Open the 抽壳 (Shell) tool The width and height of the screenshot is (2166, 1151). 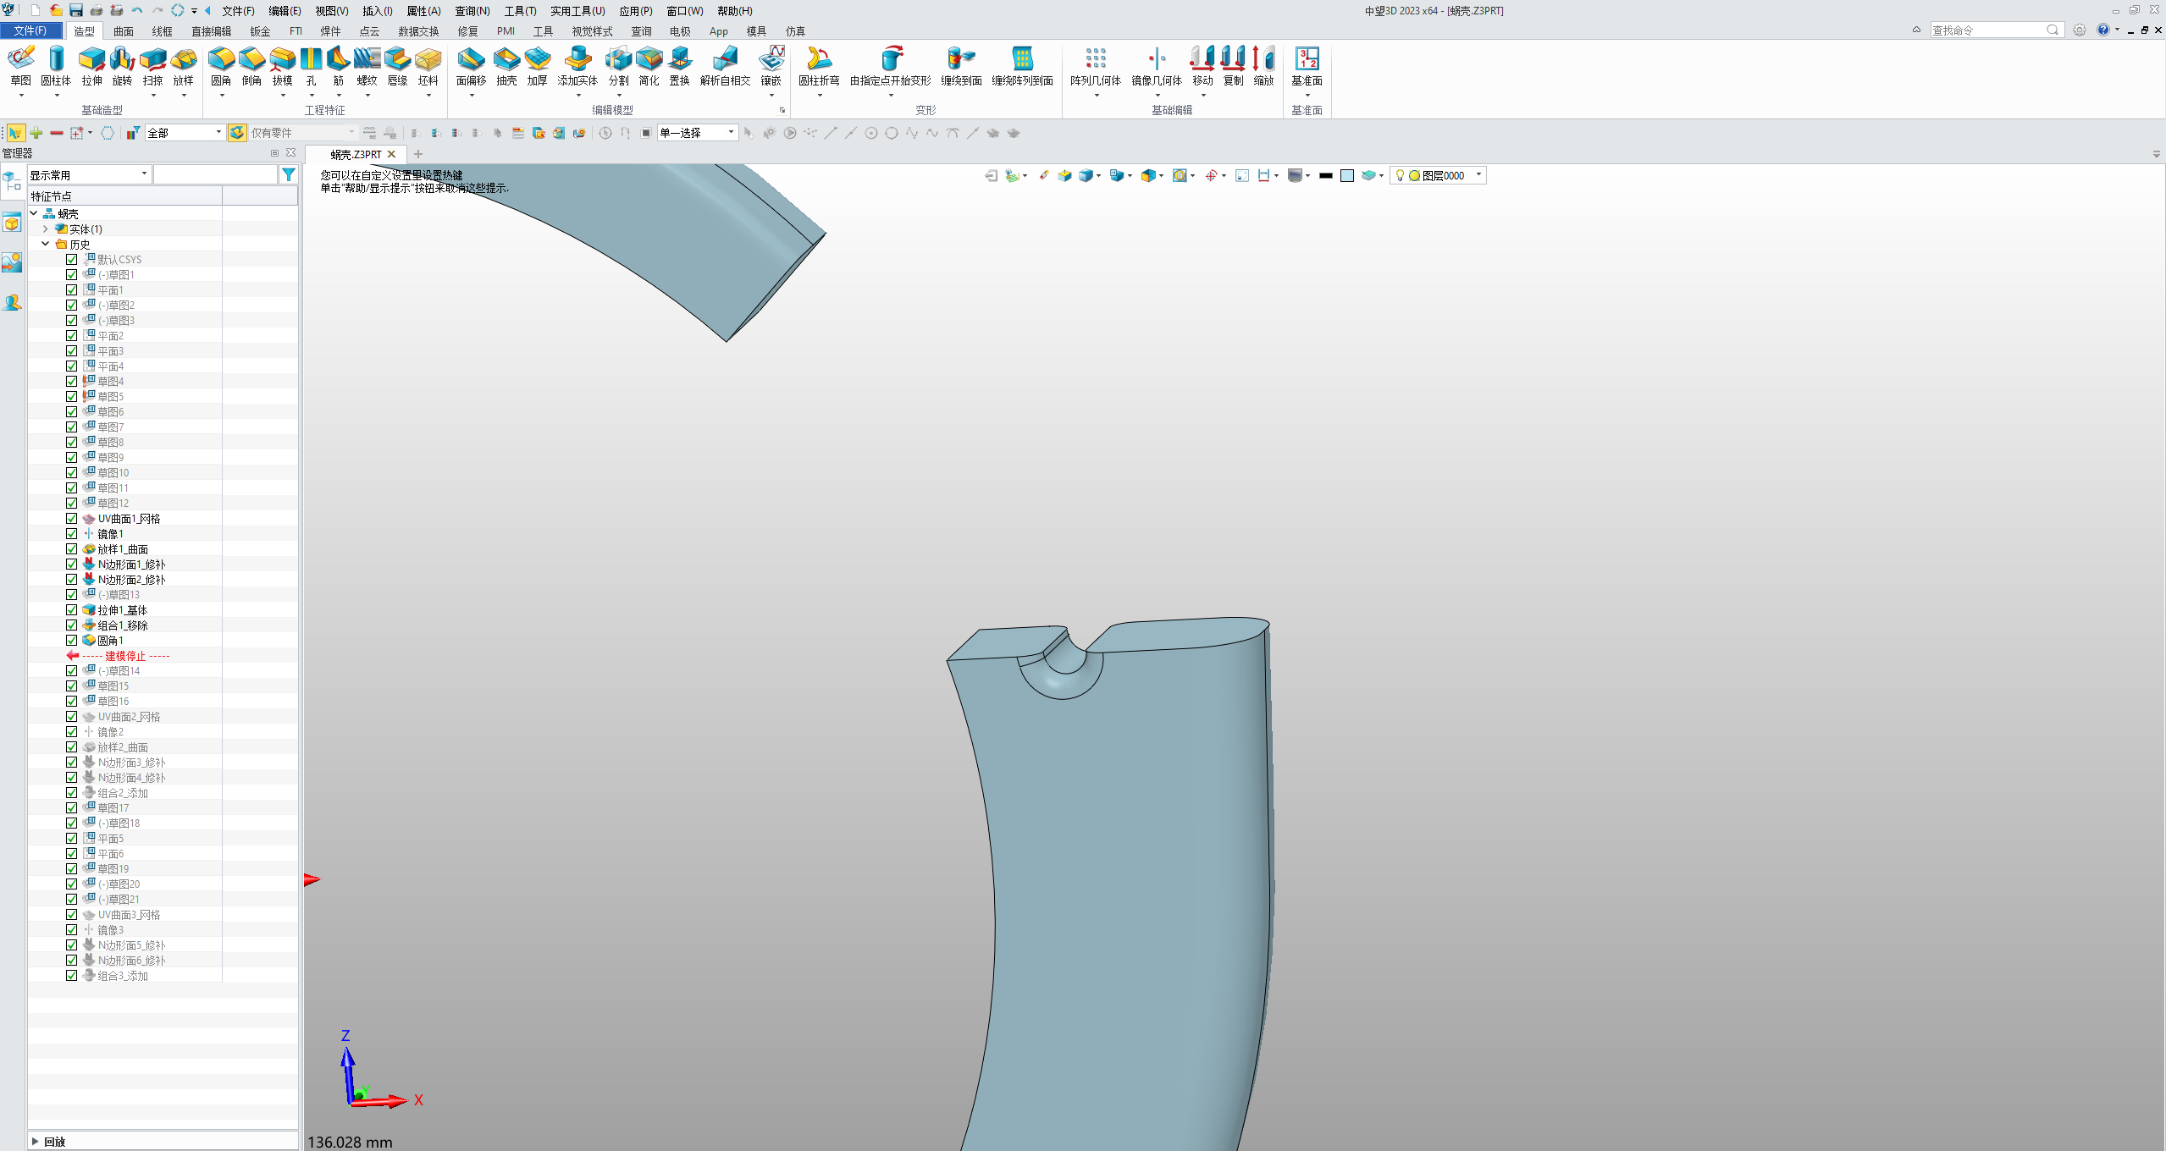click(x=506, y=68)
